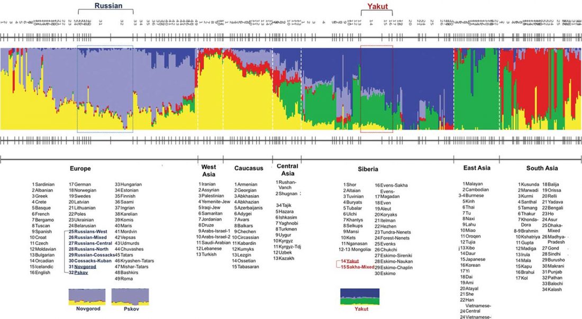
Task: Select the Pskov sub-plot thumbnail
Action: coord(130,297)
